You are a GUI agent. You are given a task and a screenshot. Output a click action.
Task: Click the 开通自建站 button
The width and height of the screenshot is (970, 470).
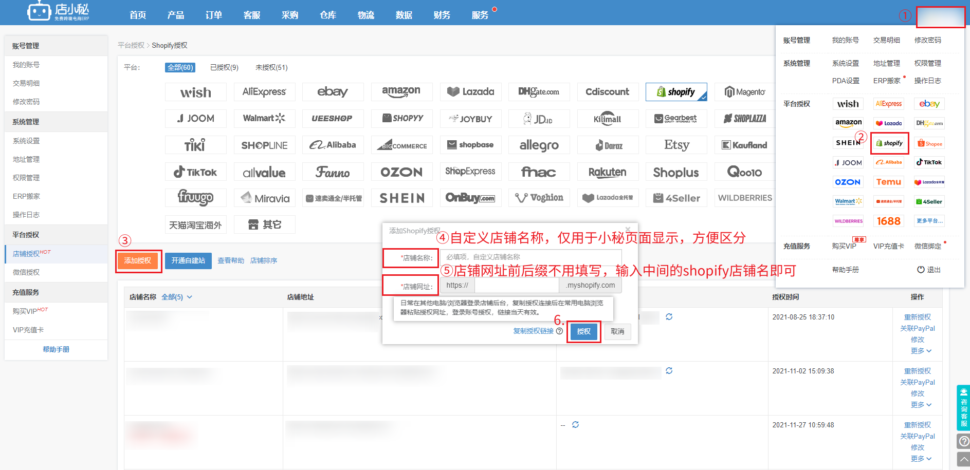tap(188, 260)
